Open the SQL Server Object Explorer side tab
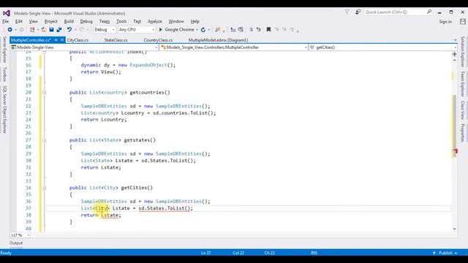 4,110
